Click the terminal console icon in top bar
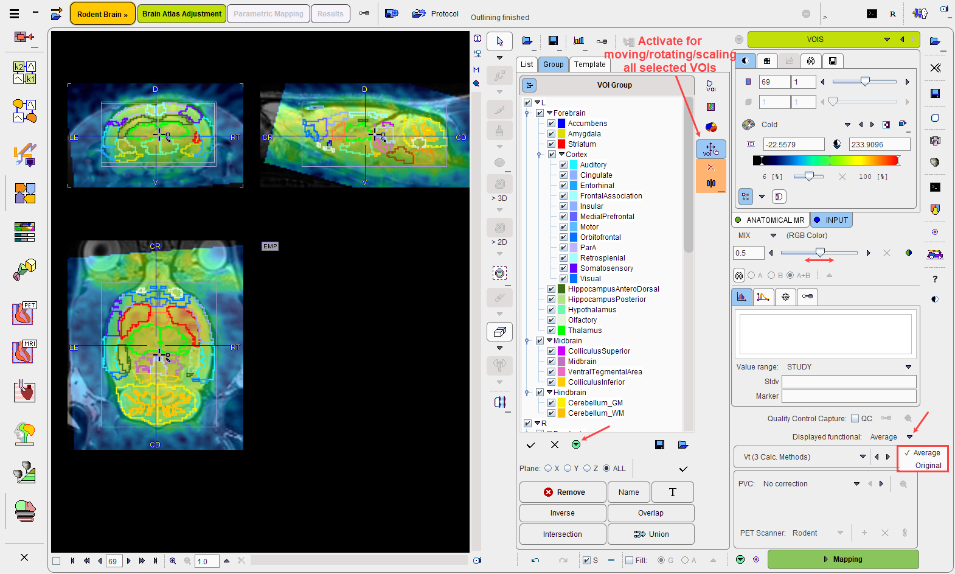 (872, 13)
